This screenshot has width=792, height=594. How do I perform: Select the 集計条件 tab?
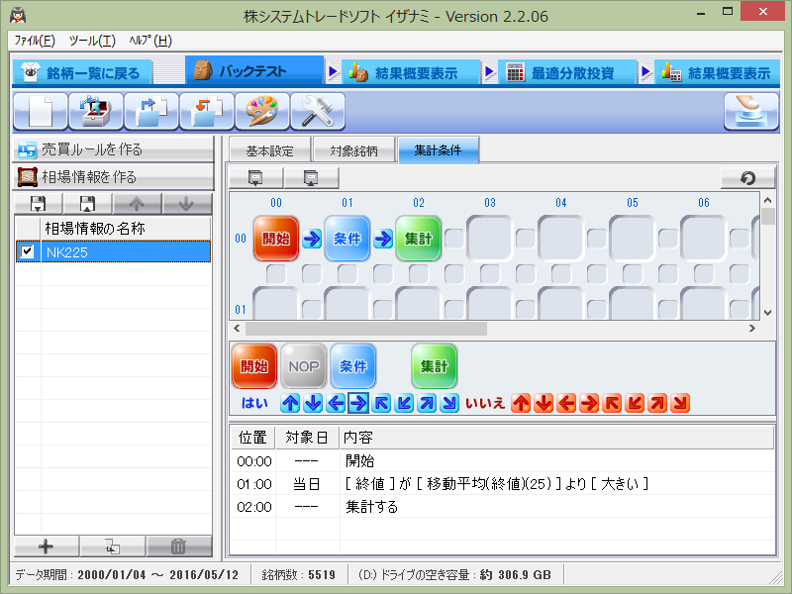point(438,150)
